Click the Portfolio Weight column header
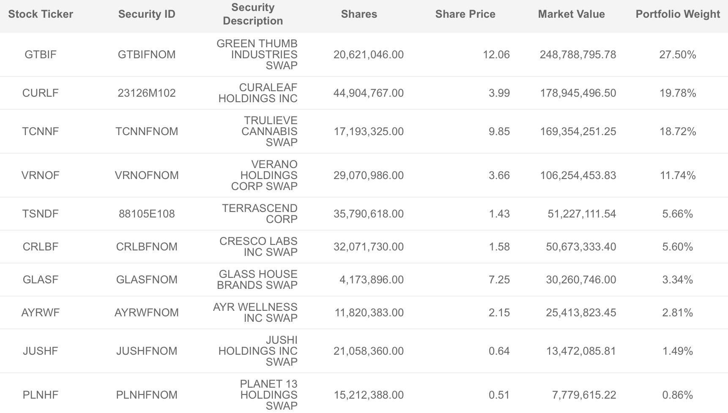The height and width of the screenshot is (413, 728). (678, 14)
